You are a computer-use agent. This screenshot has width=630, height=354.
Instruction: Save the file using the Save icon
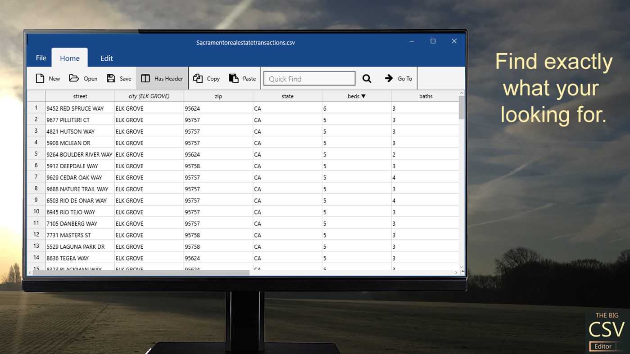click(111, 78)
